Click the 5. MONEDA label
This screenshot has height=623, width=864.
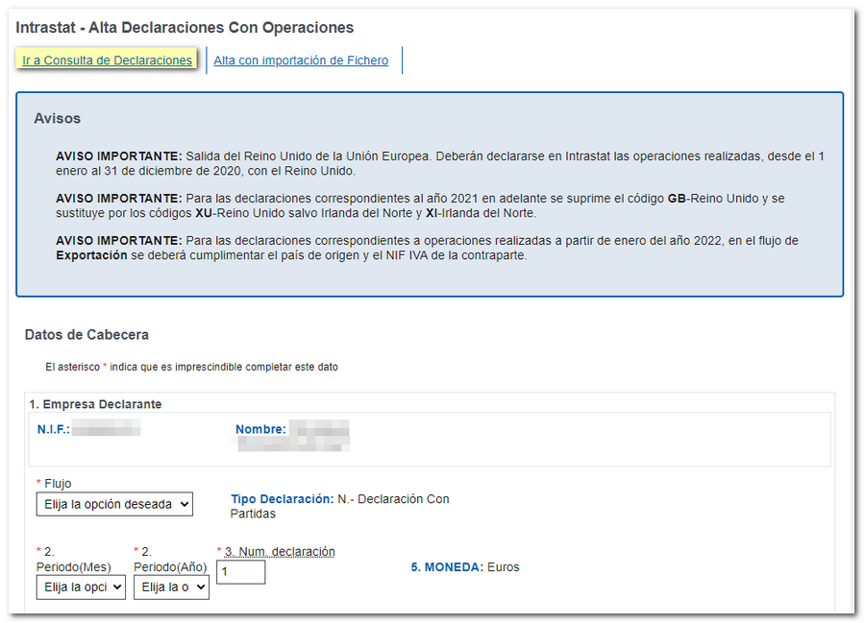(x=447, y=567)
